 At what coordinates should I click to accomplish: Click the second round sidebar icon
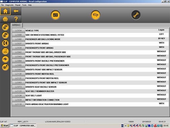5,35
